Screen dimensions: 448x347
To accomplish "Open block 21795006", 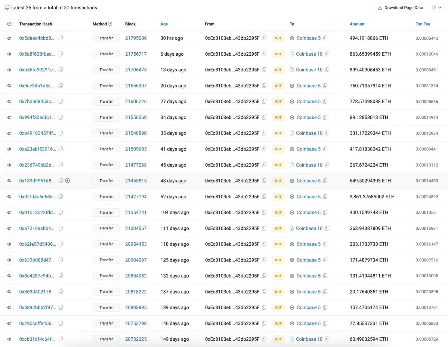I will (x=136, y=38).
